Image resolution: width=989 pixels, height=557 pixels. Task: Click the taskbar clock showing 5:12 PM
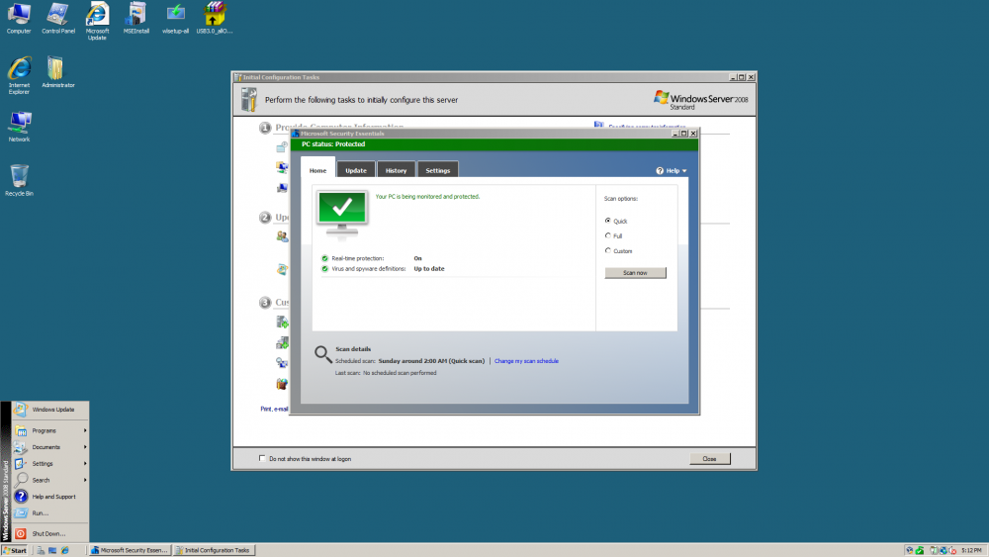click(971, 550)
